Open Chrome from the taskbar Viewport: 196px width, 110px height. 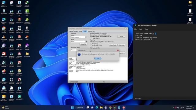[110, 108]
